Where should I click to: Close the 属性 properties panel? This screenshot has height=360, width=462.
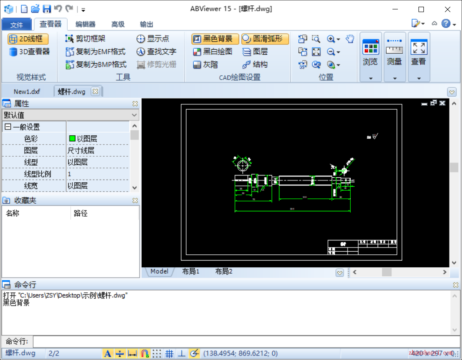coord(135,103)
